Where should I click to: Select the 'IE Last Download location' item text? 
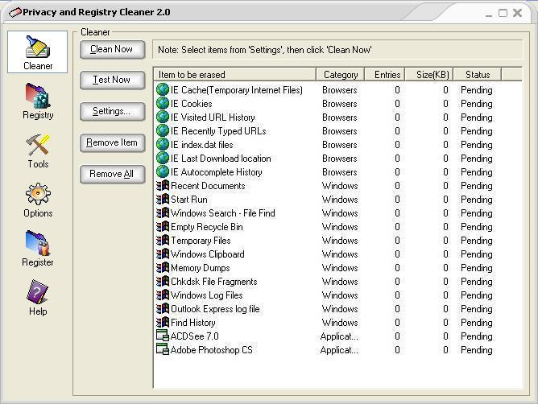[x=221, y=159]
